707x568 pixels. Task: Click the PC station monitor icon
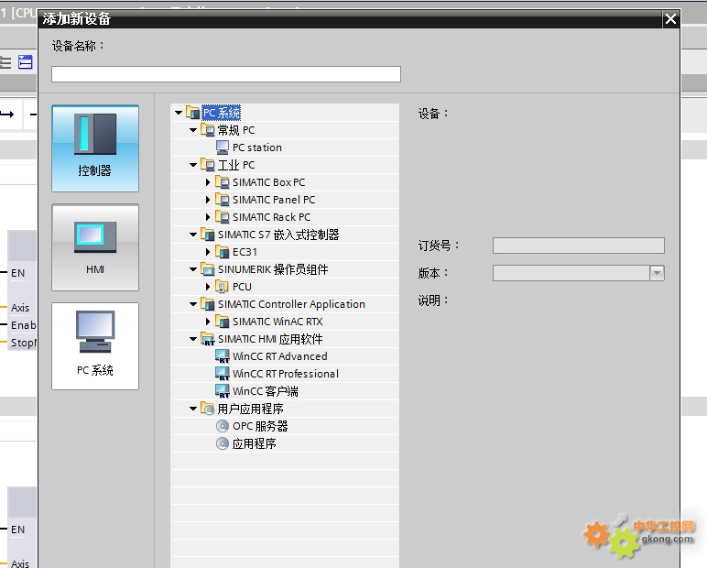223,147
